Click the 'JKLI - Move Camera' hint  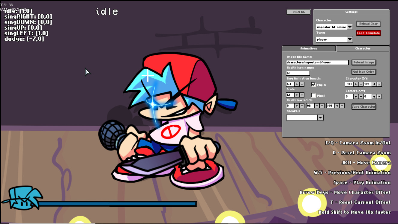(366, 163)
